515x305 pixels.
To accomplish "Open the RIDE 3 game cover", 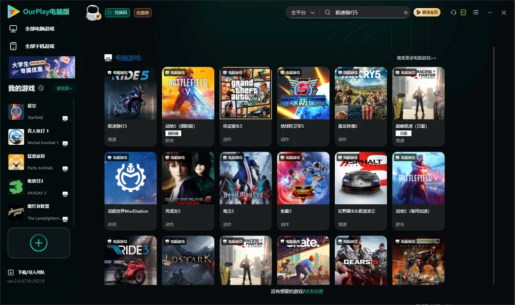I will [130, 260].
